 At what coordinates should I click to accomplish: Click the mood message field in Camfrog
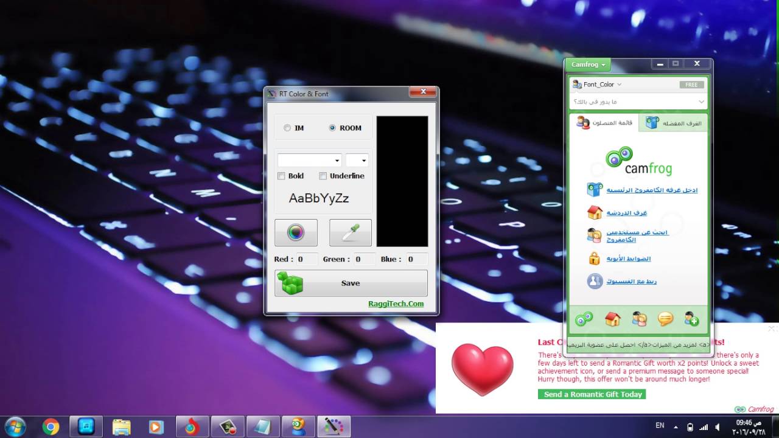[638, 102]
